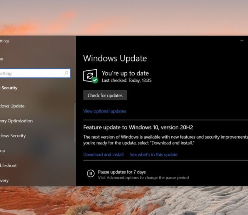
Task: Click the Check for updates button
Action: 105,95
